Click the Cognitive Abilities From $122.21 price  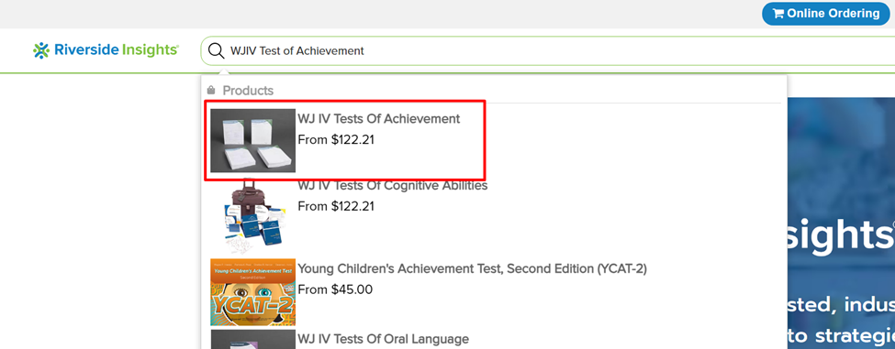click(336, 206)
